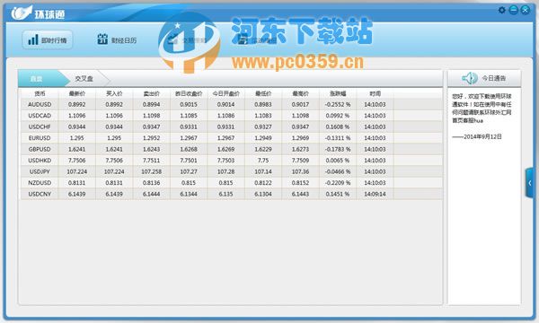
Task: Click the -0.1311 % change for EURUSD
Action: 338,138
